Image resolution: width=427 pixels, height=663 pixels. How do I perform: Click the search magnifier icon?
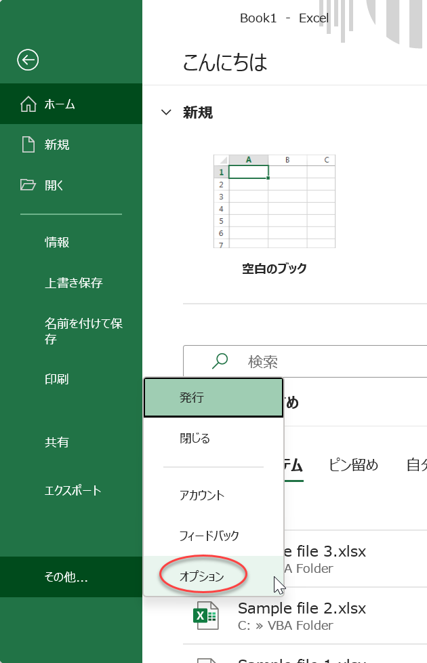(220, 361)
